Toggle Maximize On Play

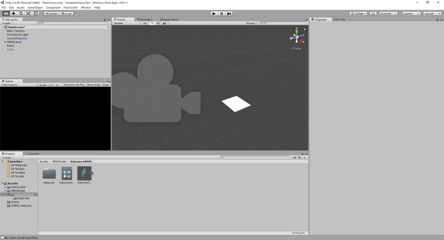tap(75, 85)
